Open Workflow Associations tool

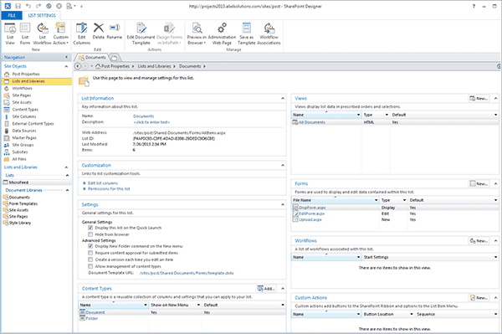(x=269, y=33)
